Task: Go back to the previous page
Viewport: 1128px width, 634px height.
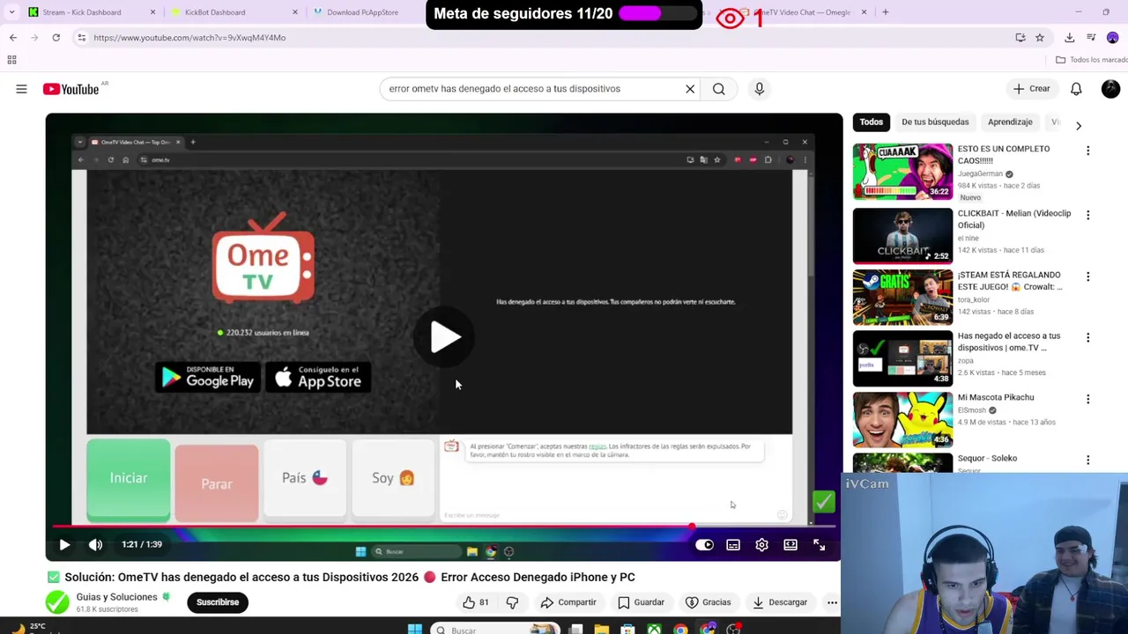Action: [x=13, y=38]
